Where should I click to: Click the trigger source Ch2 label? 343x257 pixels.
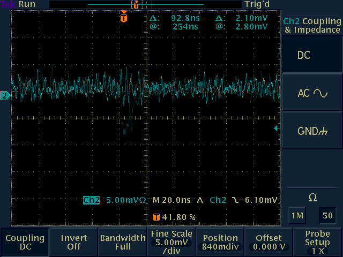(218, 200)
